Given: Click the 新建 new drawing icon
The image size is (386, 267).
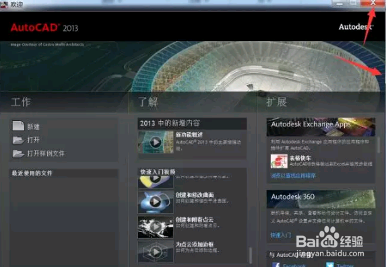Looking at the screenshot, I should 18,126.
